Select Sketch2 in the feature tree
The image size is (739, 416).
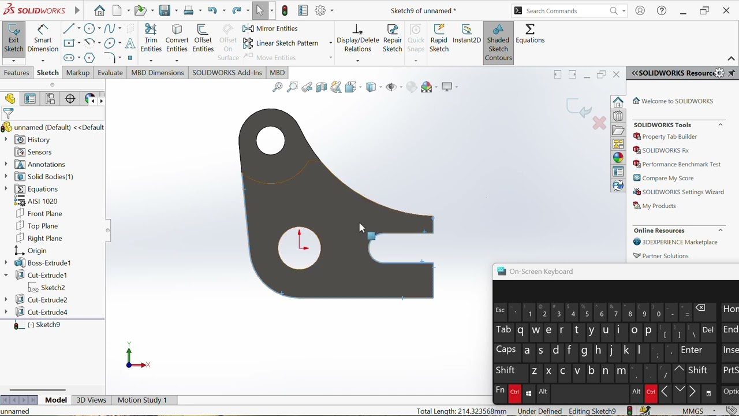[x=53, y=288]
